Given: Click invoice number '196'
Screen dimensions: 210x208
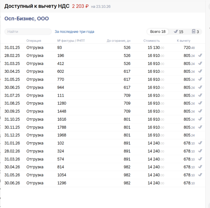Looking at the screenshot, I should 60,56.
